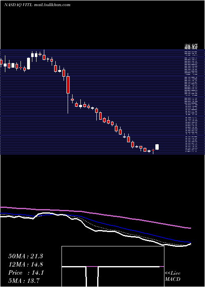Viewport: 205px width, 287px height.
Task: Click the MACD panel box
Action: pos(113,266)
